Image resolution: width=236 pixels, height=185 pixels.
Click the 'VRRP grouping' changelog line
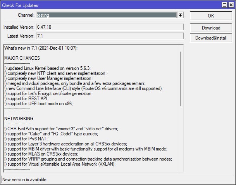click(88, 159)
